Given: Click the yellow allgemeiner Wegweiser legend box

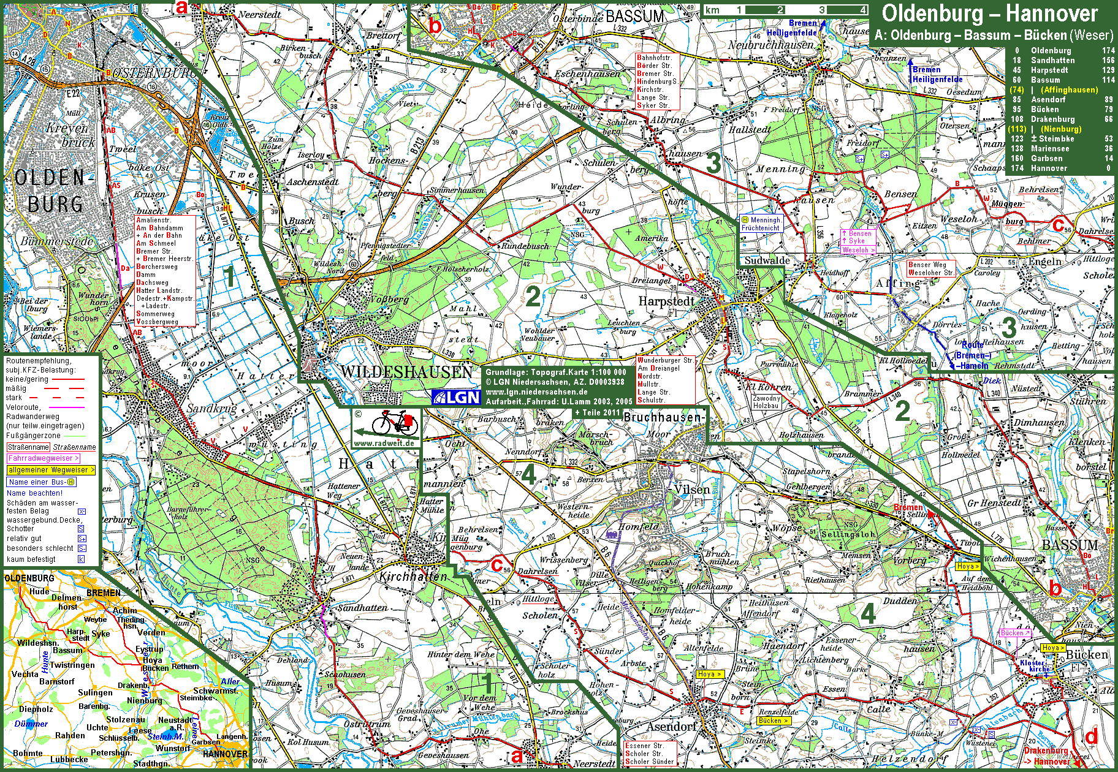Looking at the screenshot, I should tap(51, 470).
